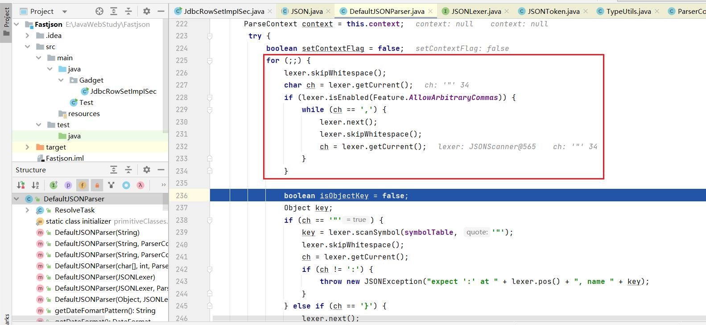Select DefaultJSONParser(String) constructor in Structure
This screenshot has height=325, width=706.
[97, 232]
